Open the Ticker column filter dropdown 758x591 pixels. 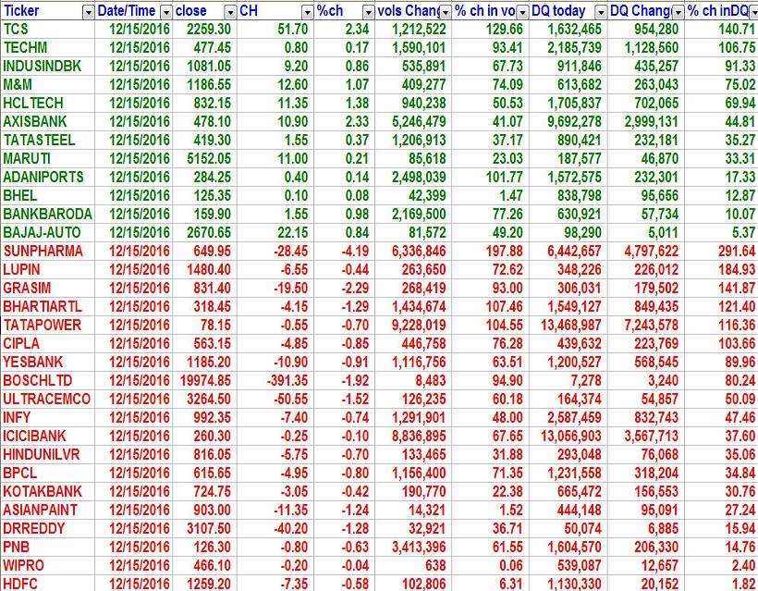[88, 12]
